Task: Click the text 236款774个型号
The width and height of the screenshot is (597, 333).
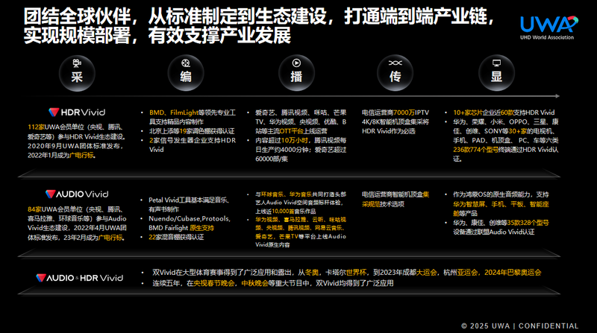Action: [x=475, y=150]
